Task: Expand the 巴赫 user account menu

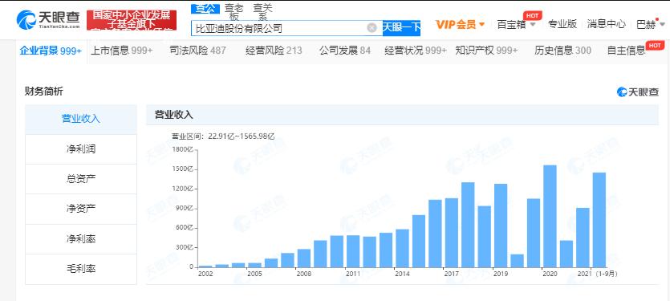Action: point(651,25)
